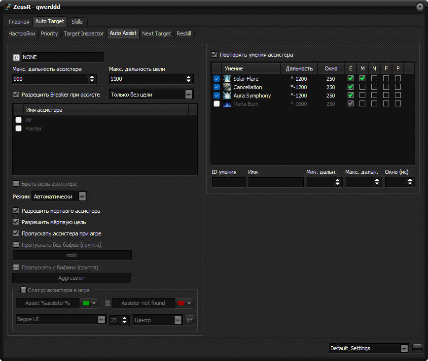
Task: Open the red color picker dropdown
Action: click(x=184, y=303)
